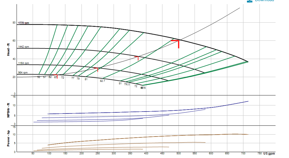The image size is (289, 158).
Task: Click the 57 efficiency line label
Action: pyautogui.click(x=45, y=77)
